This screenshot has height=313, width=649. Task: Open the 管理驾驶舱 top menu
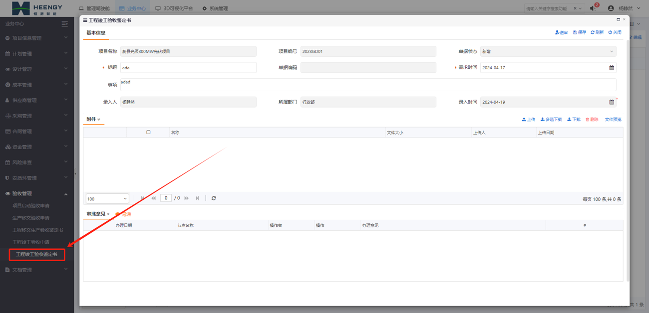pyautogui.click(x=94, y=8)
